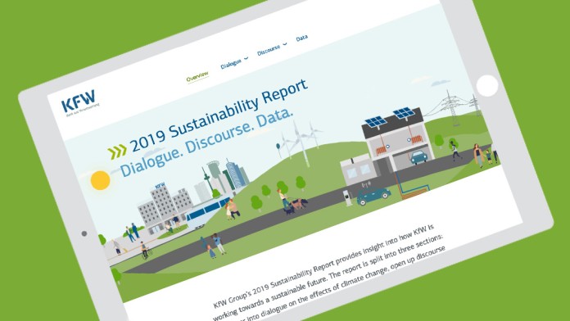Tap the tablet's round home button
This screenshot has height=321, width=570.
[486, 86]
